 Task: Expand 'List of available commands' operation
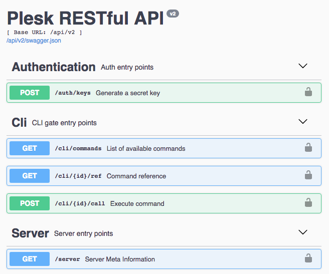164,148
